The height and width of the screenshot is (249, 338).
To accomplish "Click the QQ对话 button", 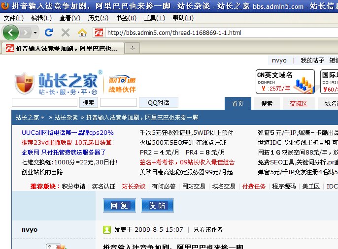I will [159, 102].
